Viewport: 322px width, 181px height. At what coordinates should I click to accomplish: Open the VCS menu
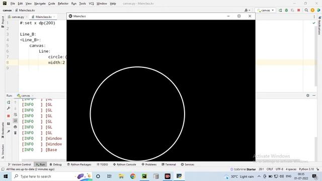(x=91, y=4)
